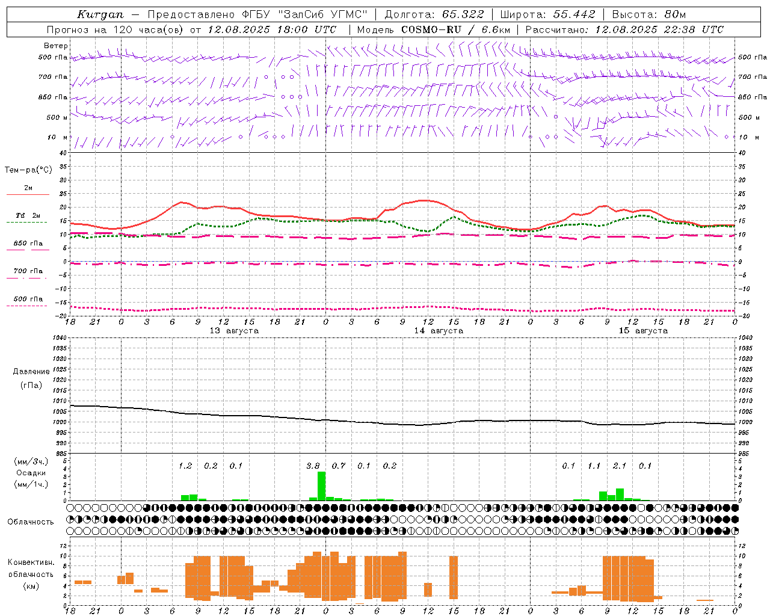The width and height of the screenshot is (770, 616).
Task: Click the 2.1 precipitation amount
Action: [620, 466]
